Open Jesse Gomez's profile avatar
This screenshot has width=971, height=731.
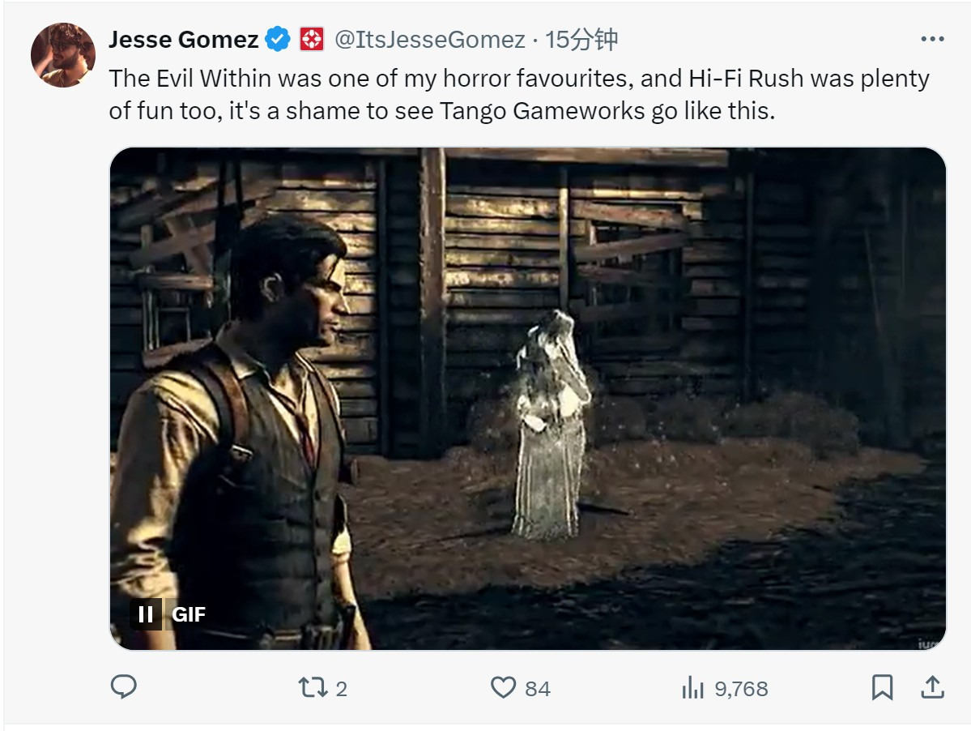tap(63, 55)
